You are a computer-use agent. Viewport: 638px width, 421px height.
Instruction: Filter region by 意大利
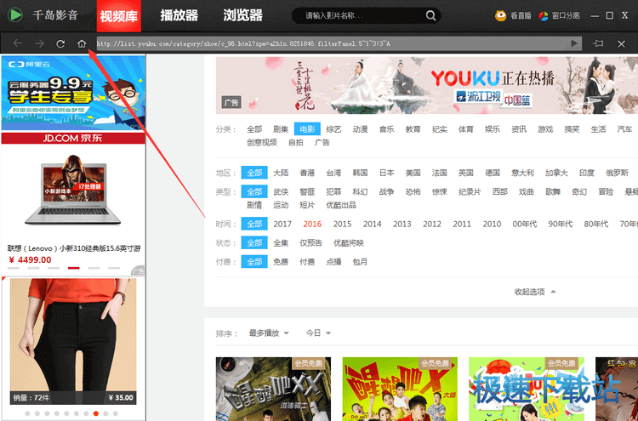(522, 173)
